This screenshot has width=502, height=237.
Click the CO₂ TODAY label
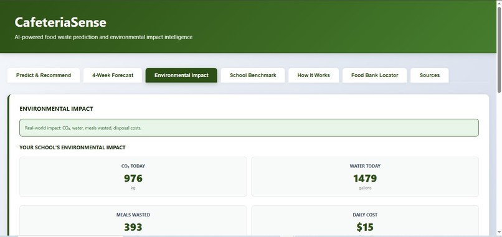133,166
